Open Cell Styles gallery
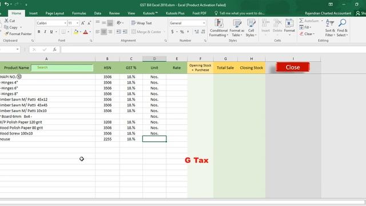Image resolution: width=366 pixels, height=206 pixels. (x=251, y=28)
